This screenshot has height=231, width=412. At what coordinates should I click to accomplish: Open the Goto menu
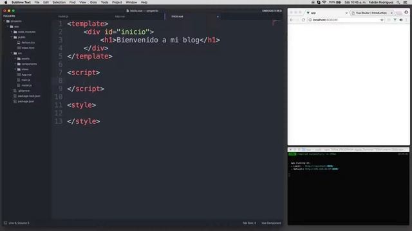coord(93,3)
